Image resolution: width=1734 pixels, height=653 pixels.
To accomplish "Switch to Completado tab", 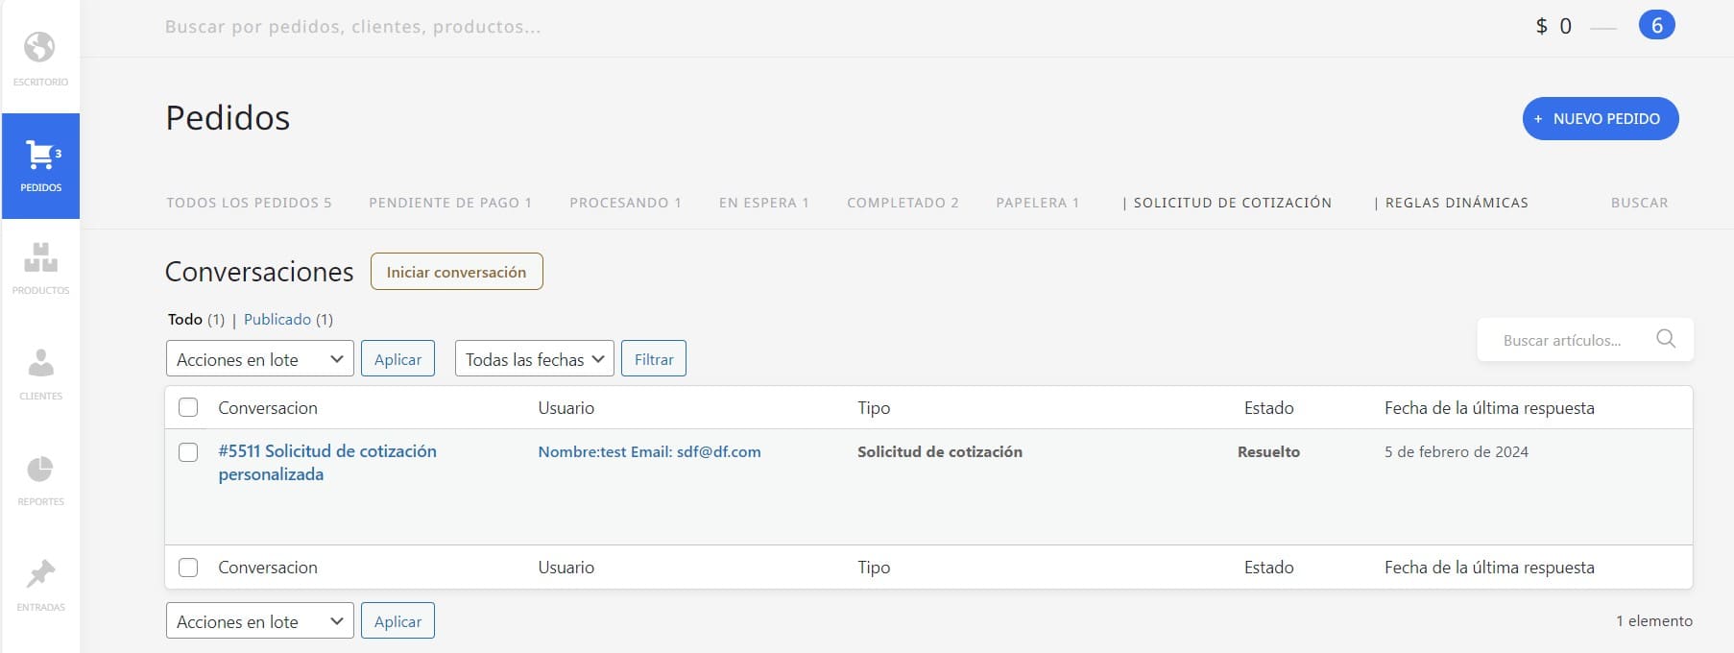I will (903, 203).
